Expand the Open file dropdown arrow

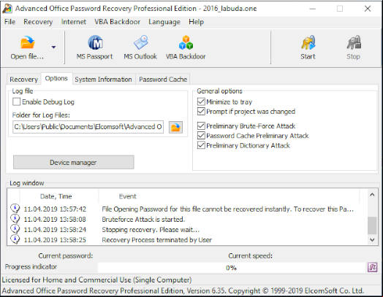[x=53, y=47]
